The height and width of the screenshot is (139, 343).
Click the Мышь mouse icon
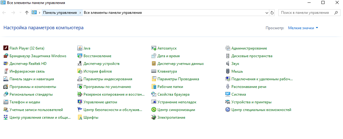228,71
